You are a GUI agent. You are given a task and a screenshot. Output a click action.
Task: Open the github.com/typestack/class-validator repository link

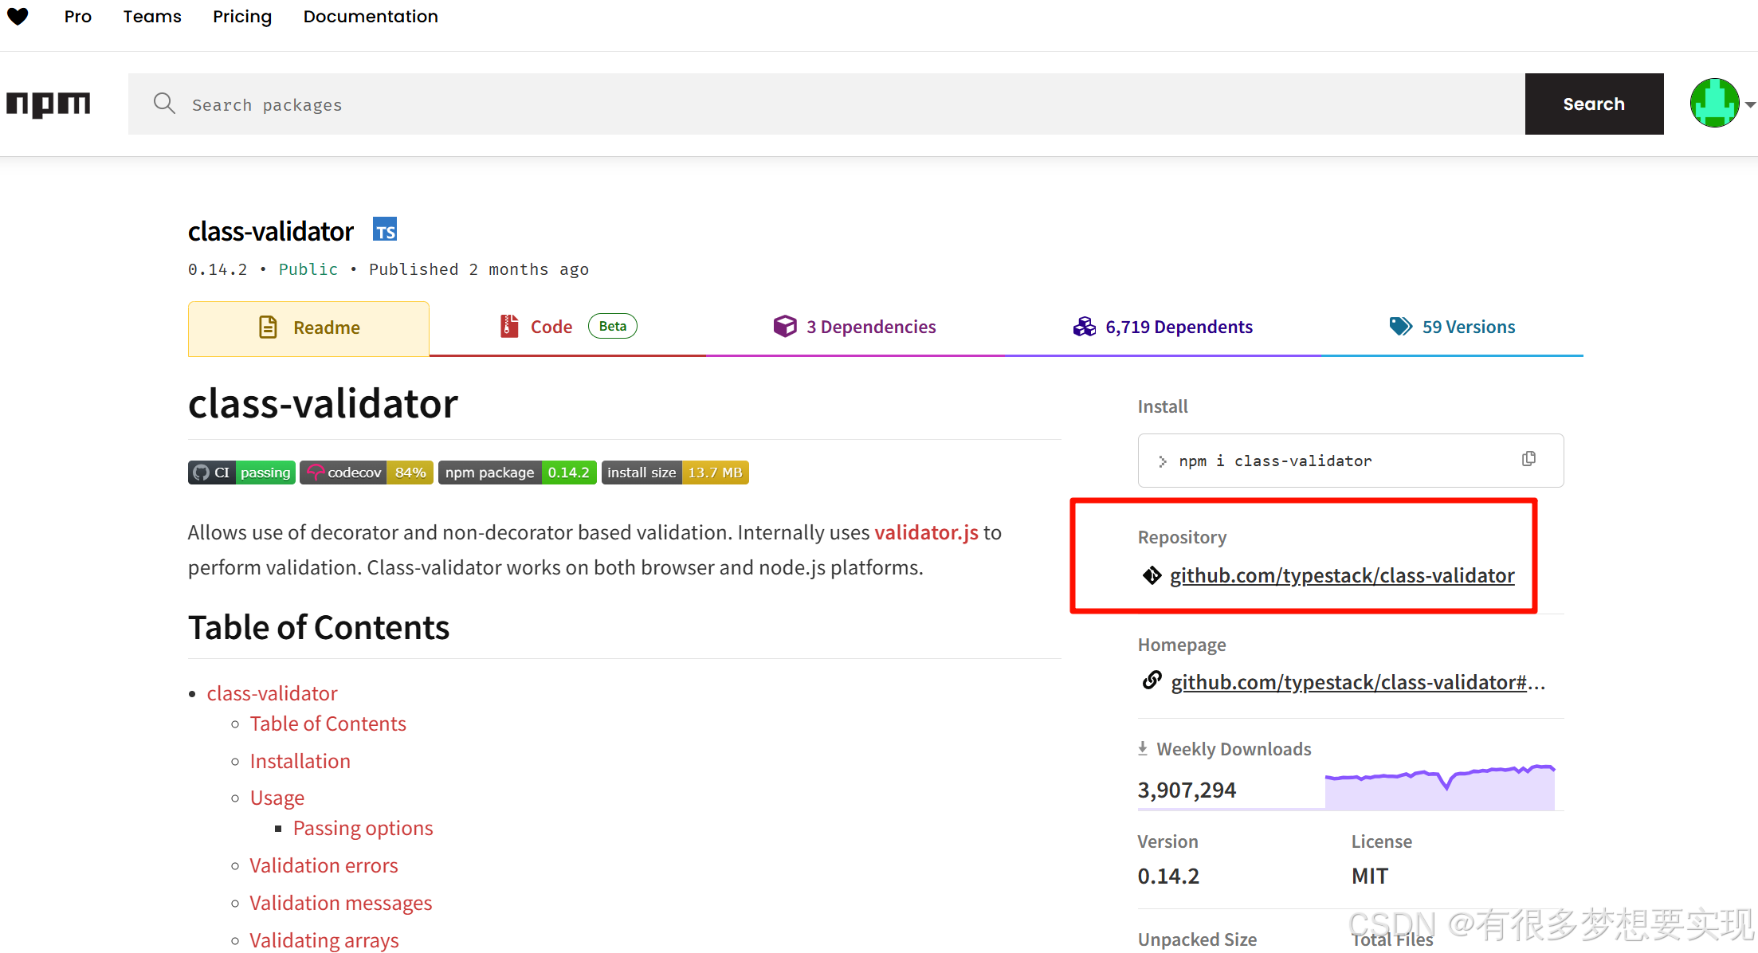pos(1342,575)
